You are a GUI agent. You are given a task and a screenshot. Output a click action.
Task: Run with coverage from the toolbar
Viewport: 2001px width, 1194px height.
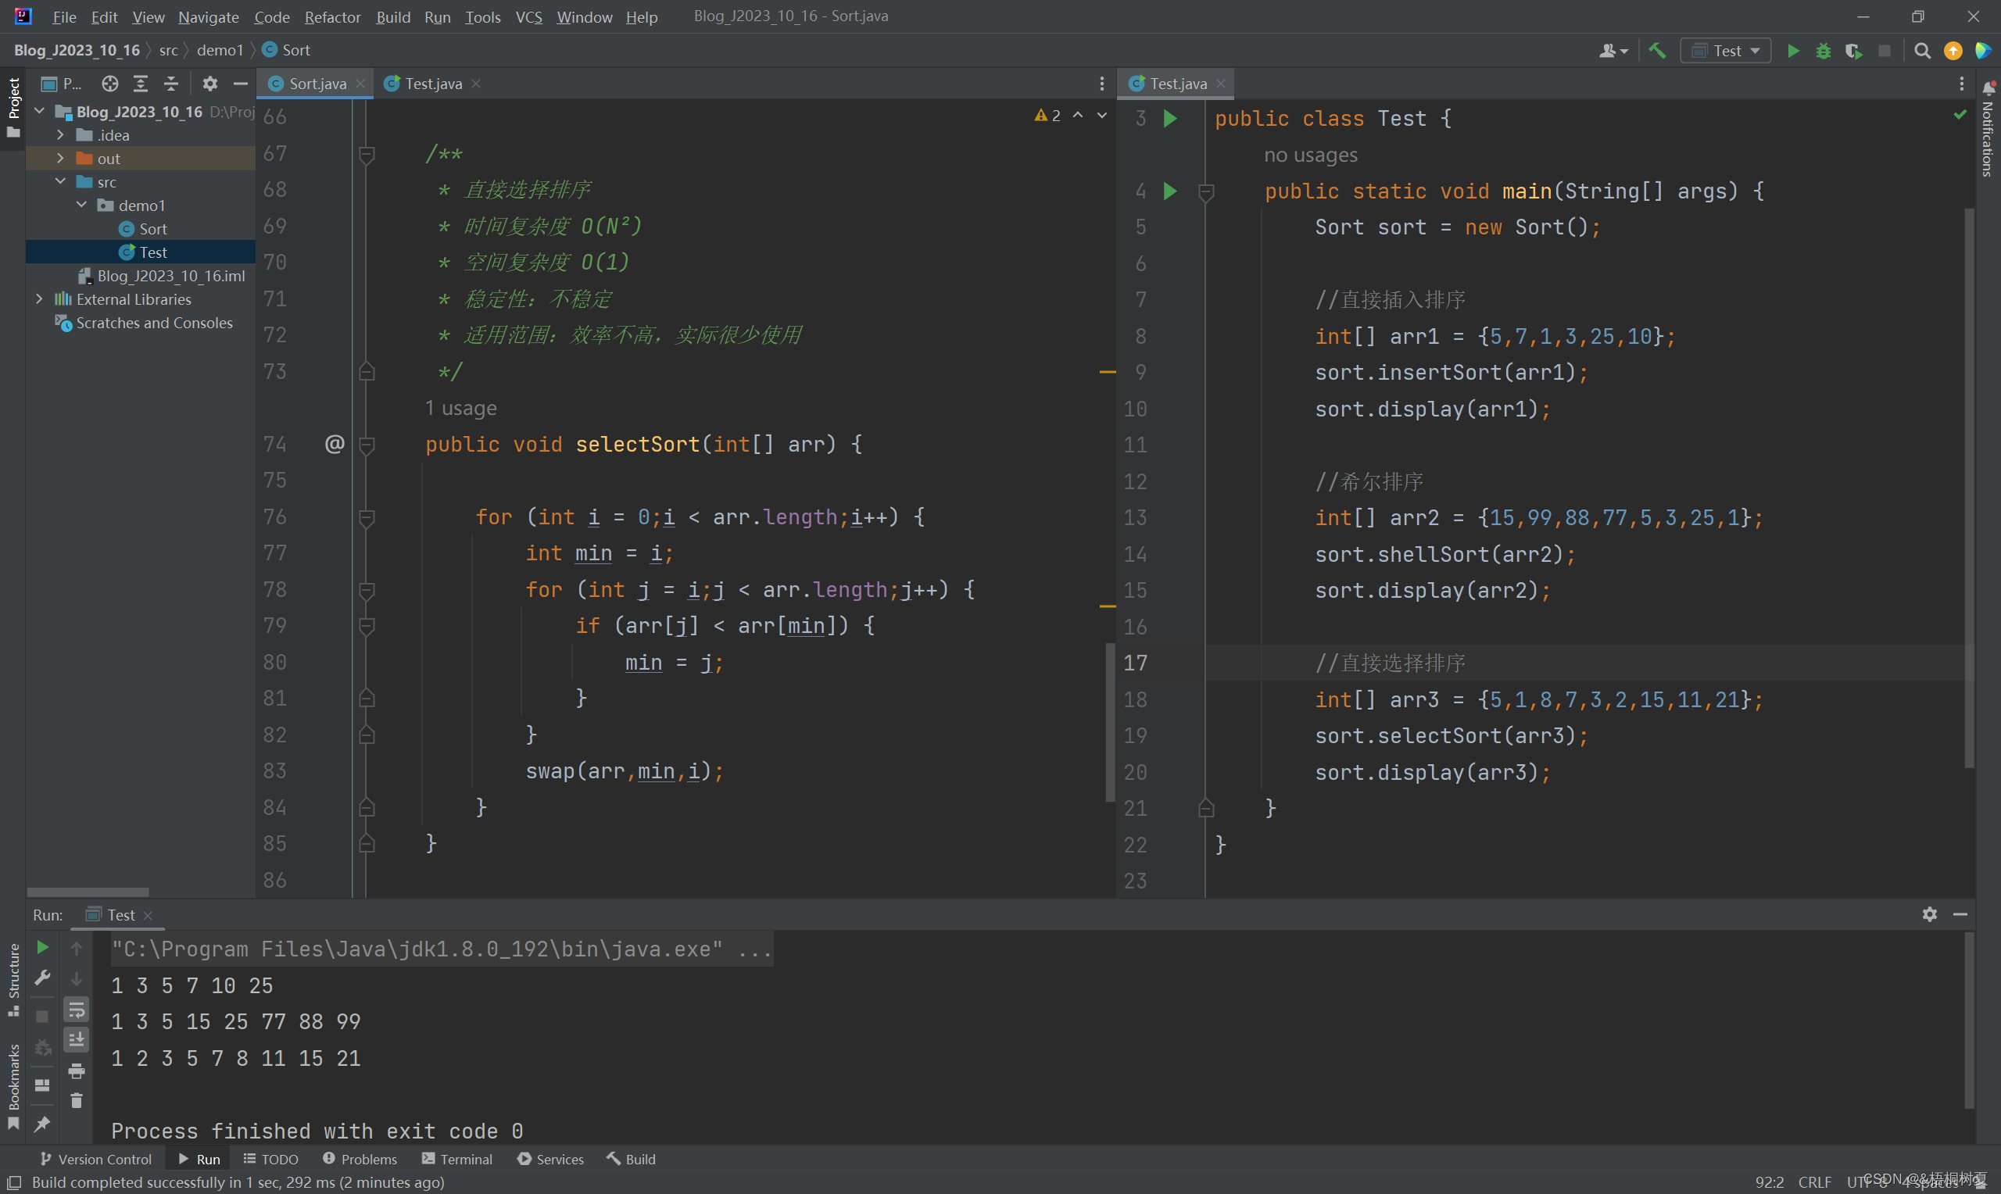tap(1854, 51)
